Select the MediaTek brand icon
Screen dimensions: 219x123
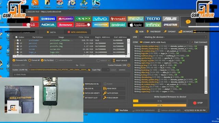[x=101, y=25]
